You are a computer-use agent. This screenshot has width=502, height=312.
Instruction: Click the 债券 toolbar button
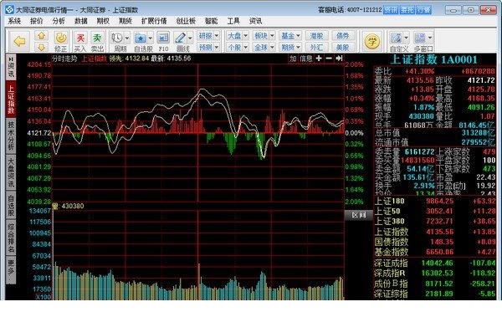click(x=343, y=35)
